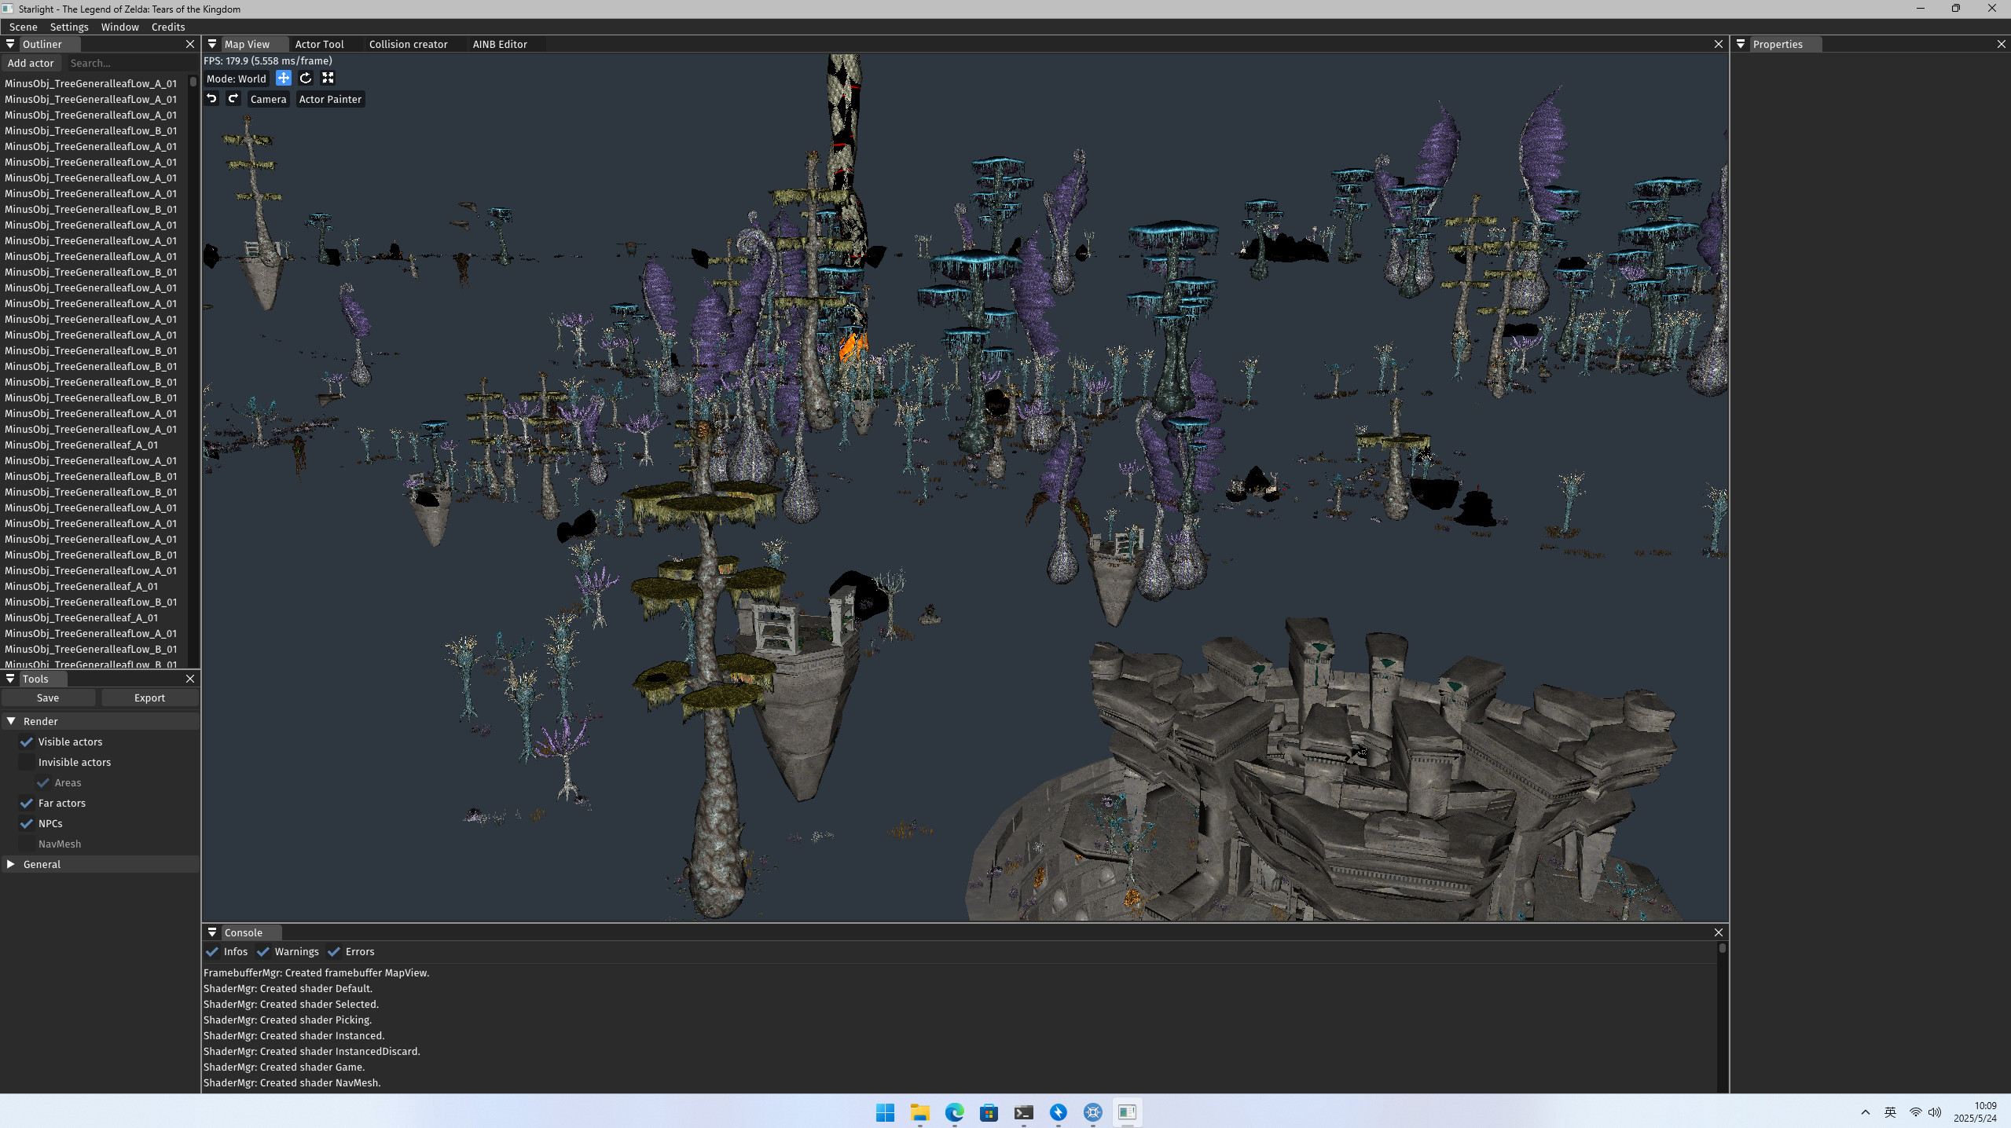
Task: Collapse the Render section
Action: [x=11, y=721]
